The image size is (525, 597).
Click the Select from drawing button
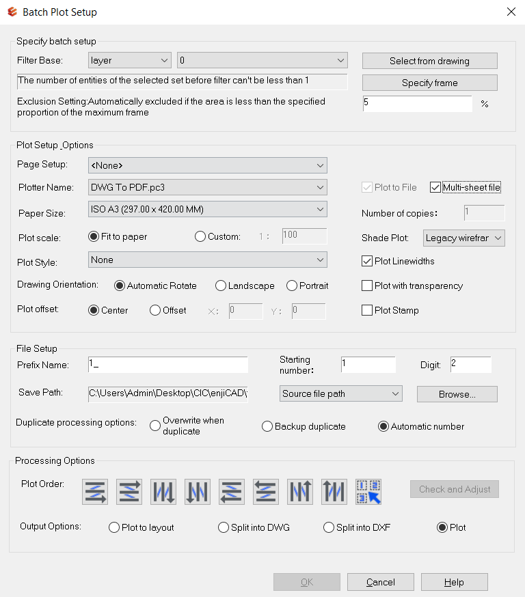429,61
